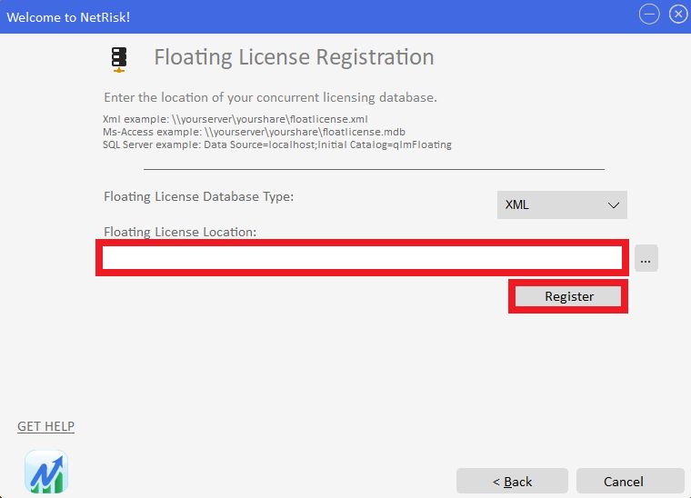Select the Ms-Access example path line
The width and height of the screenshot is (691, 498).
pos(254,132)
